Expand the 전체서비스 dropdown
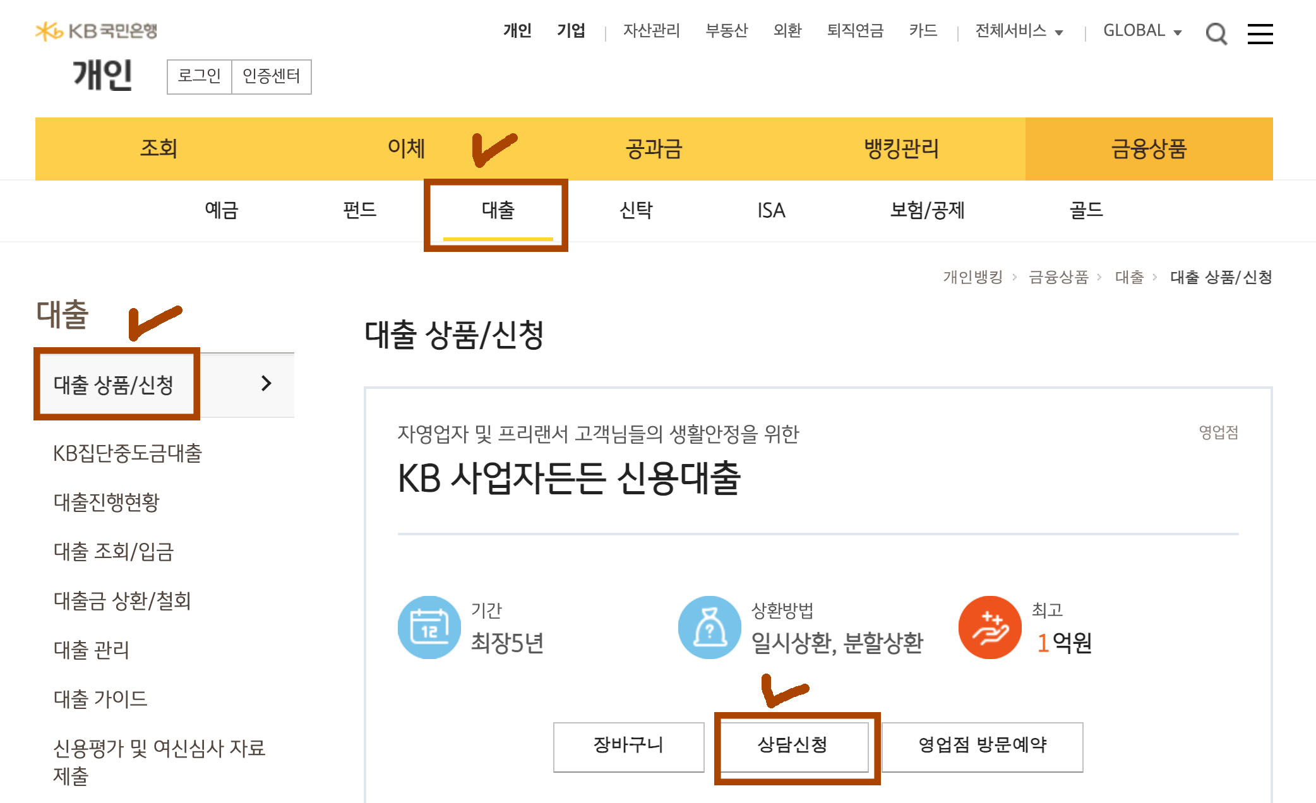This screenshot has height=803, width=1316. [x=1019, y=31]
